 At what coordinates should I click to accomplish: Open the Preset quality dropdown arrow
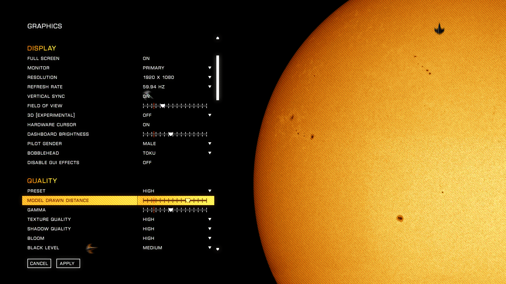tap(210, 191)
